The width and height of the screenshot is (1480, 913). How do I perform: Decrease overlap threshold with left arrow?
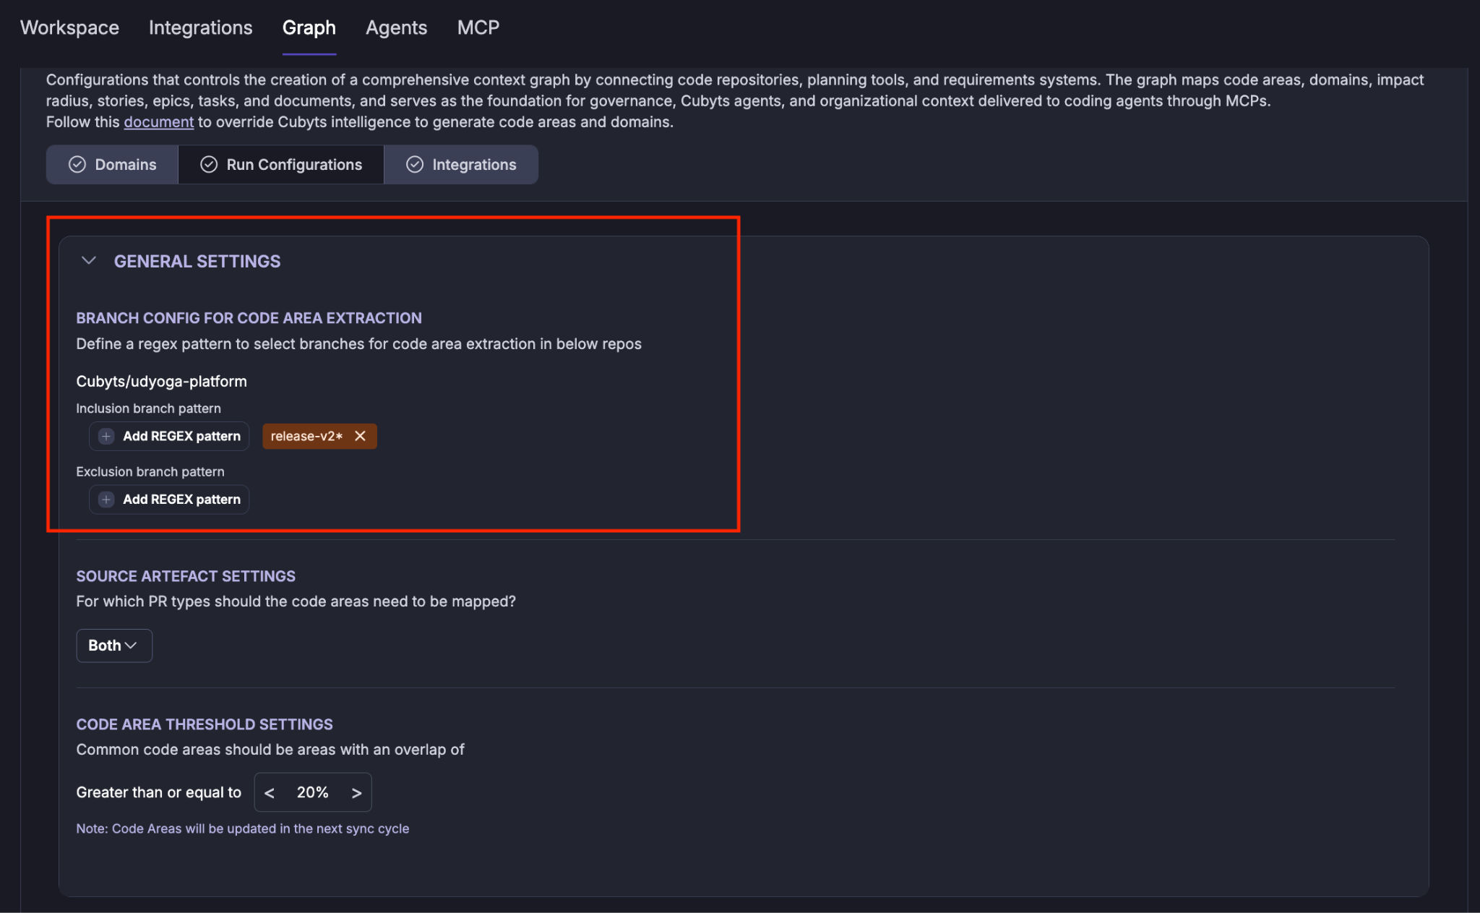[x=270, y=792]
